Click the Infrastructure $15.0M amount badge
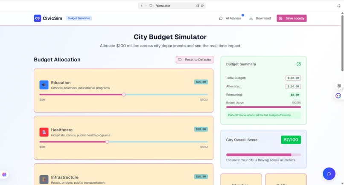Image resolution: width=344 pixels, height=185 pixels. pyautogui.click(x=201, y=176)
